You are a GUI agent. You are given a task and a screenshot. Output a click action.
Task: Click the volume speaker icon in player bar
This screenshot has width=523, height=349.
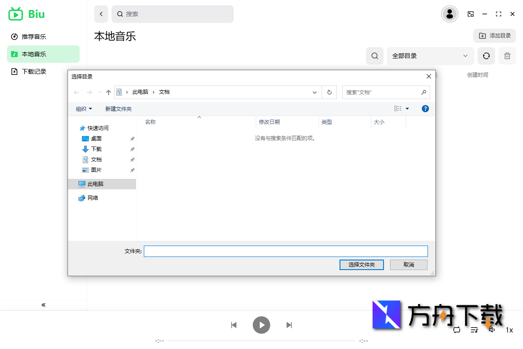pos(492,330)
